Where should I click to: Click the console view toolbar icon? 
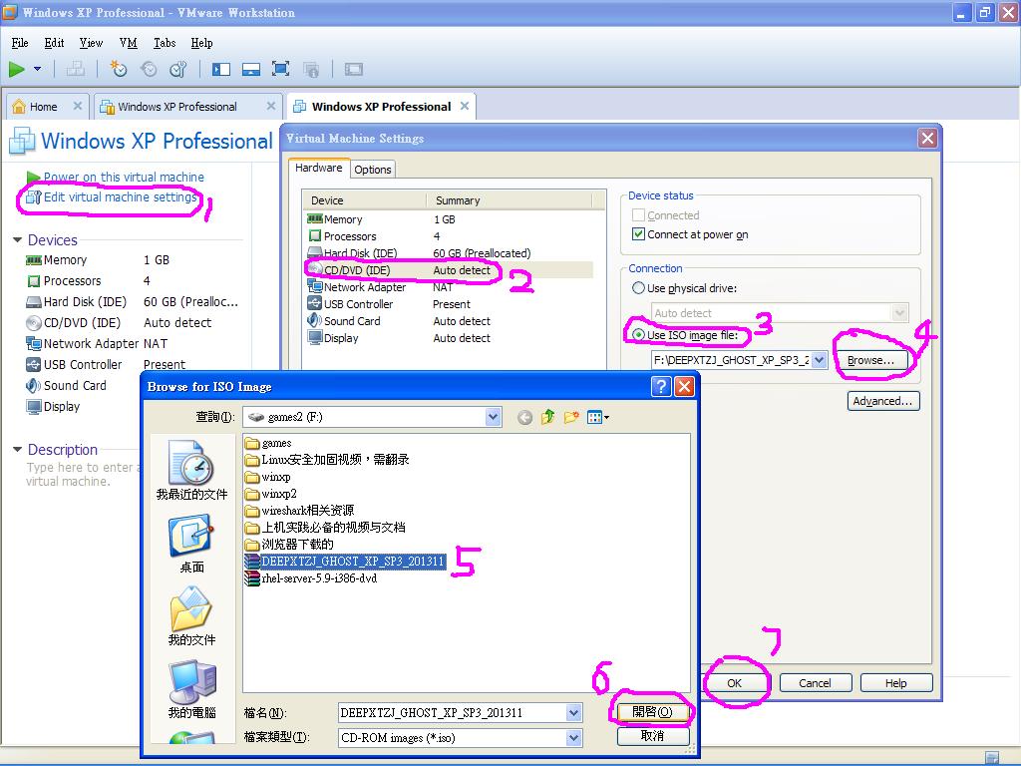coord(354,69)
